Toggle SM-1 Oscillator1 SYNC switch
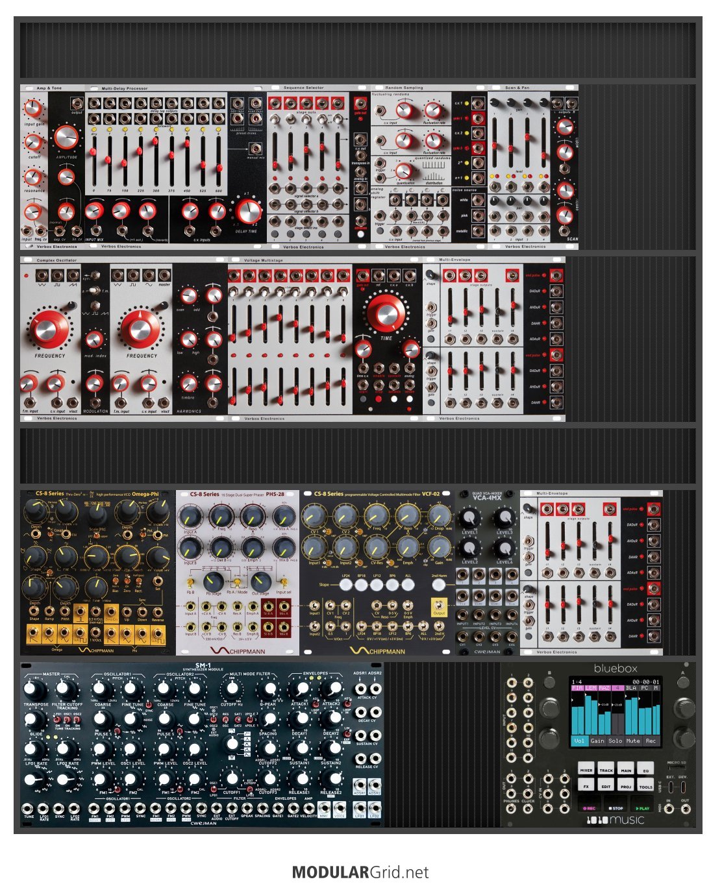 (148, 705)
